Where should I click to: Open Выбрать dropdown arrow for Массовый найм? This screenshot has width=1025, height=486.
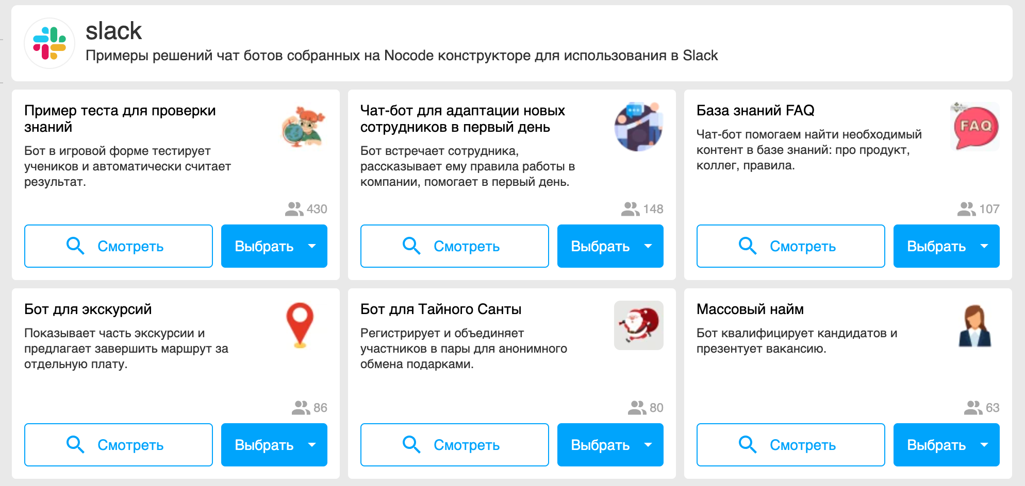pos(984,445)
